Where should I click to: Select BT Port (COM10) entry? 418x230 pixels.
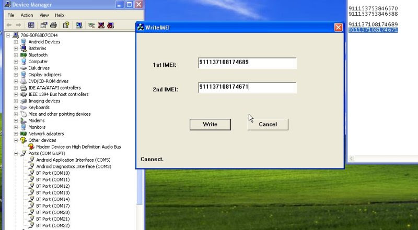point(53,173)
